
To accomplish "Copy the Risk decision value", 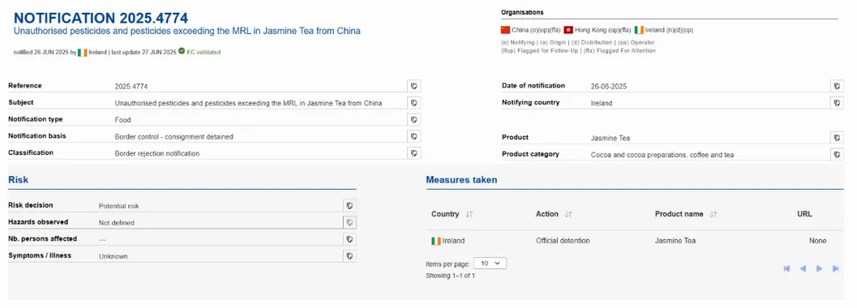I will (x=350, y=206).
